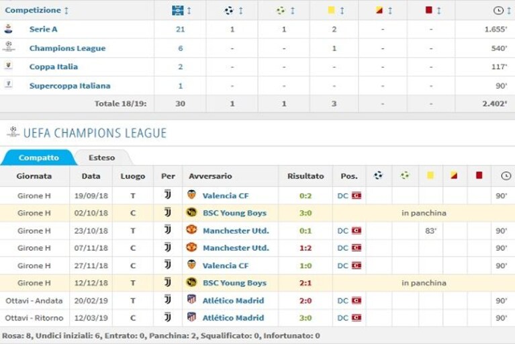Open the Serie A competition link
This screenshot has width=515, height=344.
tap(44, 30)
